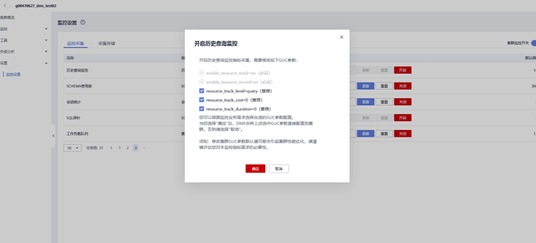The width and height of the screenshot is (536, 243).
Task: Select current page 3 in pagination
Action: 136,148
